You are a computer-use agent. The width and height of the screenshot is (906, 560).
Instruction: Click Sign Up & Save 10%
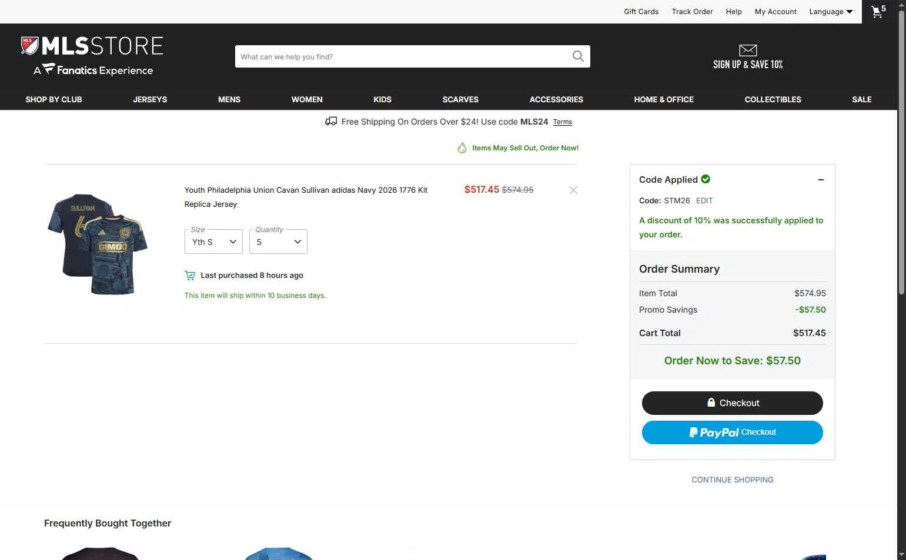coord(748,65)
